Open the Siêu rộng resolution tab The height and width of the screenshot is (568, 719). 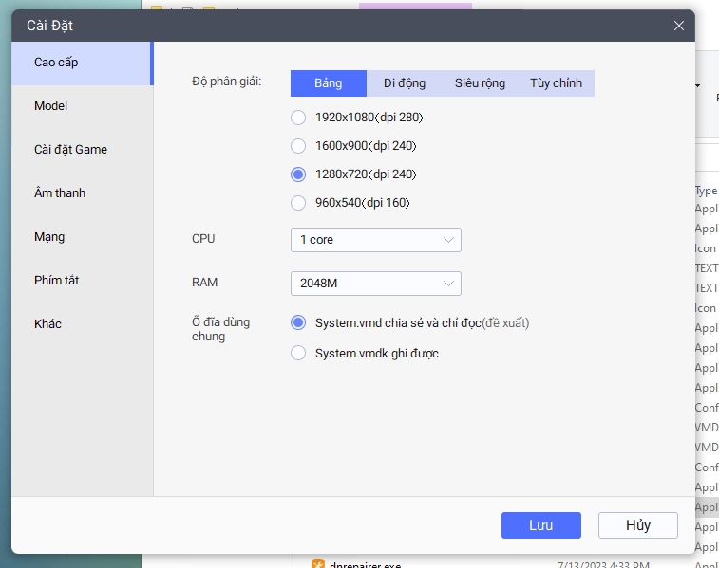(480, 83)
